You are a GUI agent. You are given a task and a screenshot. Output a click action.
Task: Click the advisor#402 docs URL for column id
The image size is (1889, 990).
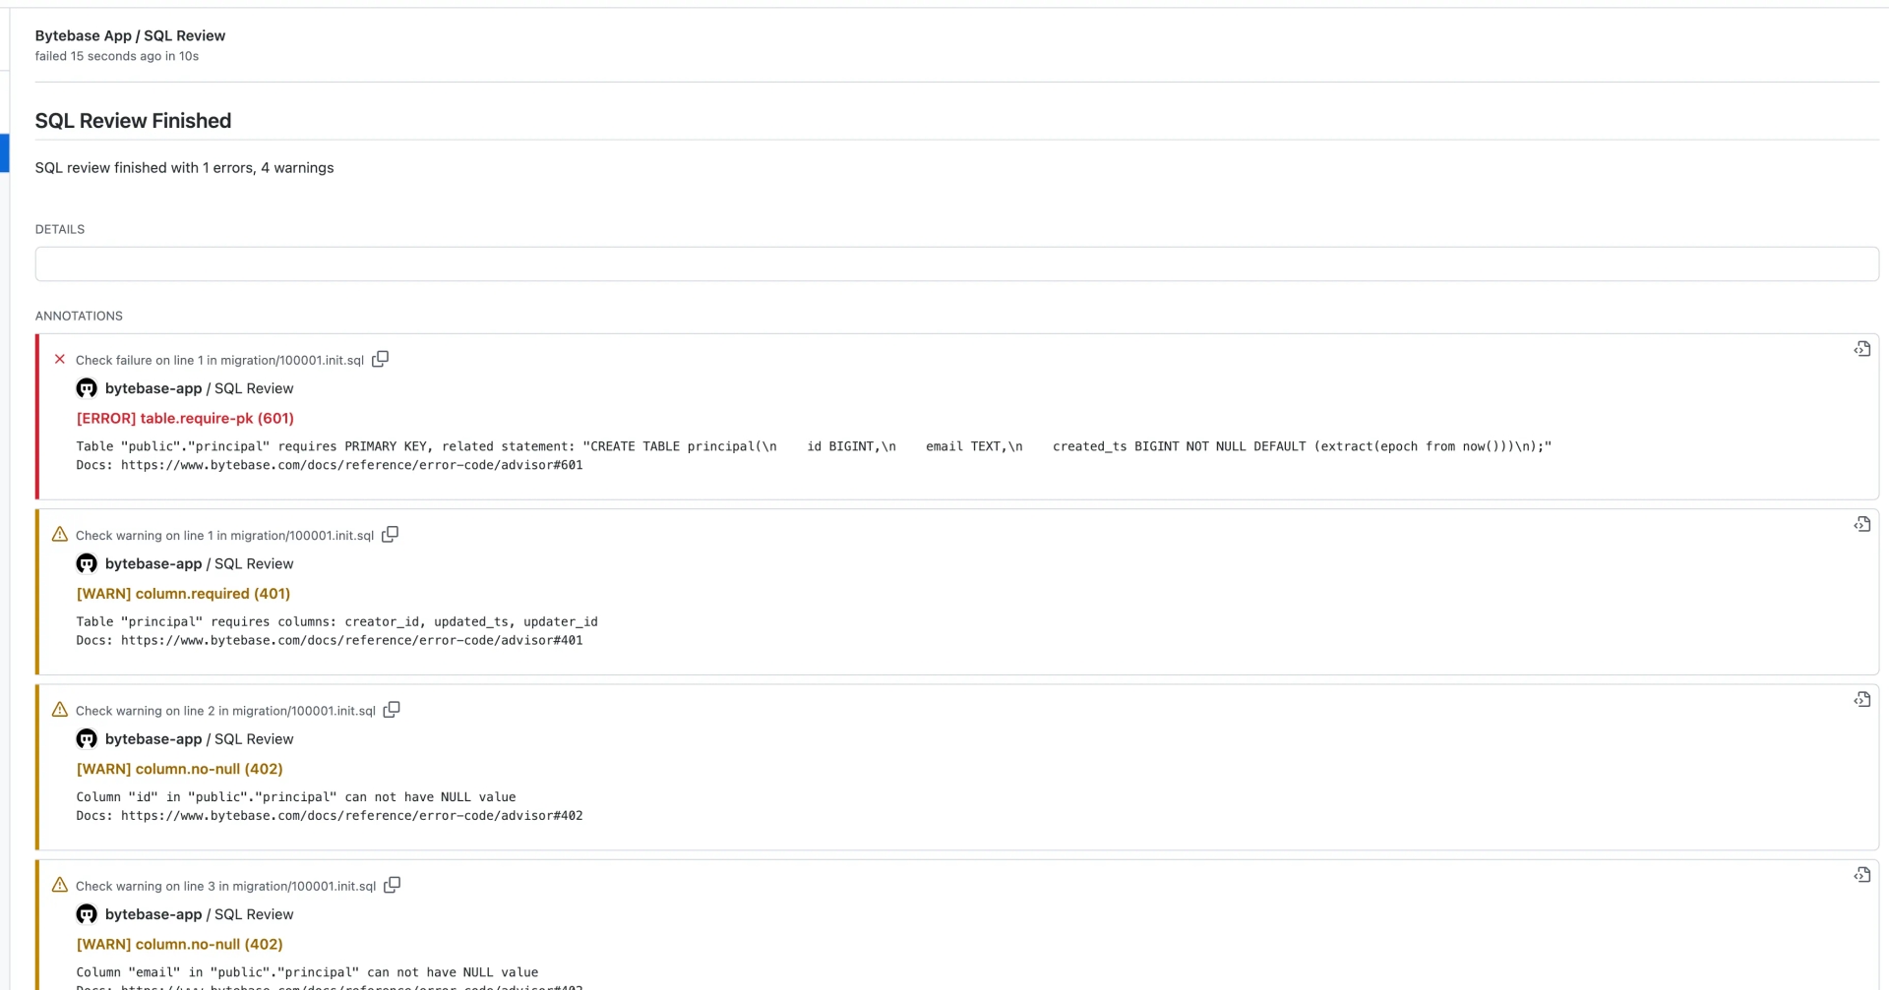pos(352,815)
